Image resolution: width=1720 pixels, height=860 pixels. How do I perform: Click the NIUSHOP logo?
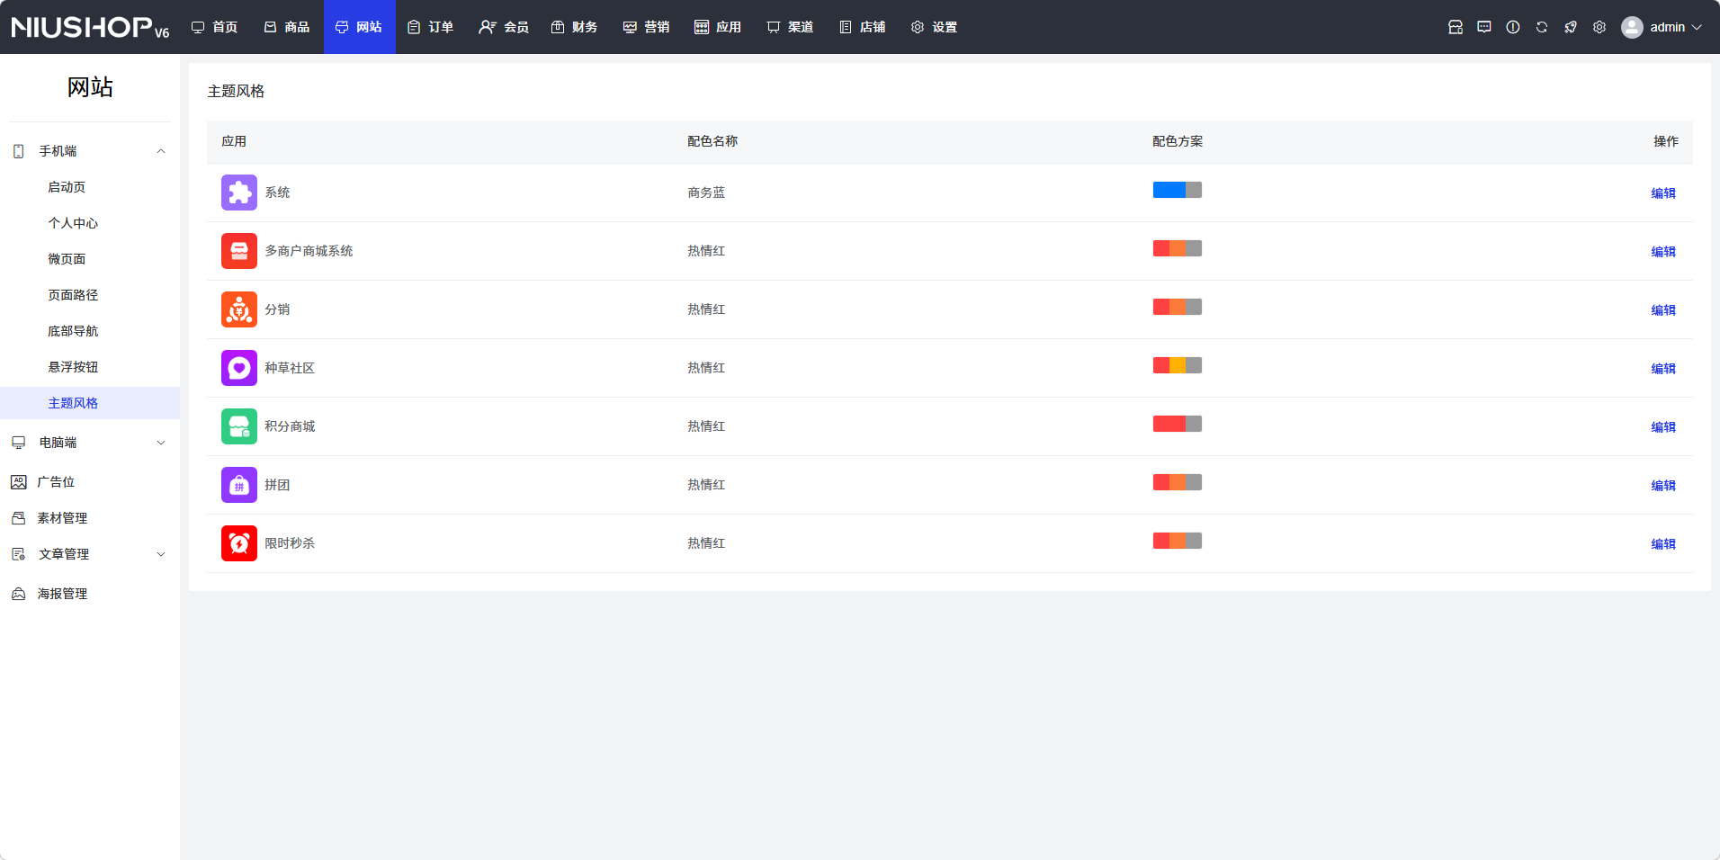click(x=89, y=27)
